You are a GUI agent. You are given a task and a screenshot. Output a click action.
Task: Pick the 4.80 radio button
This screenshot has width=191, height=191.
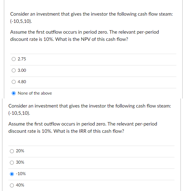pyautogui.click(x=14, y=82)
